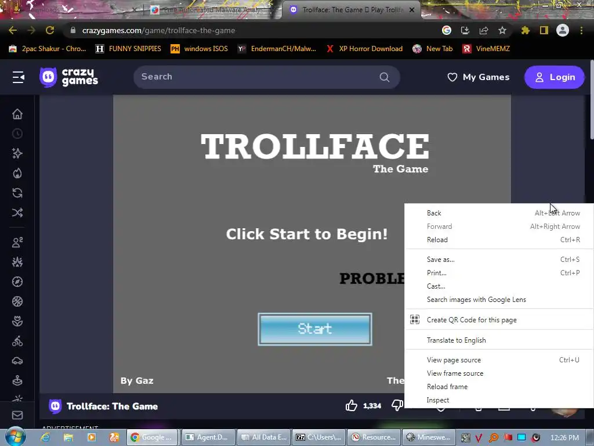The image size is (594, 446).
Task: Open Updated refresh icon in sidebar
Action: (17, 193)
